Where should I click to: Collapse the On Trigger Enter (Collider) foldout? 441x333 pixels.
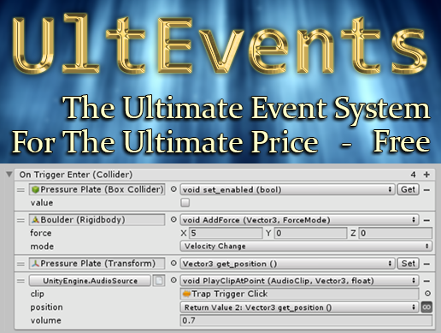click(x=9, y=174)
